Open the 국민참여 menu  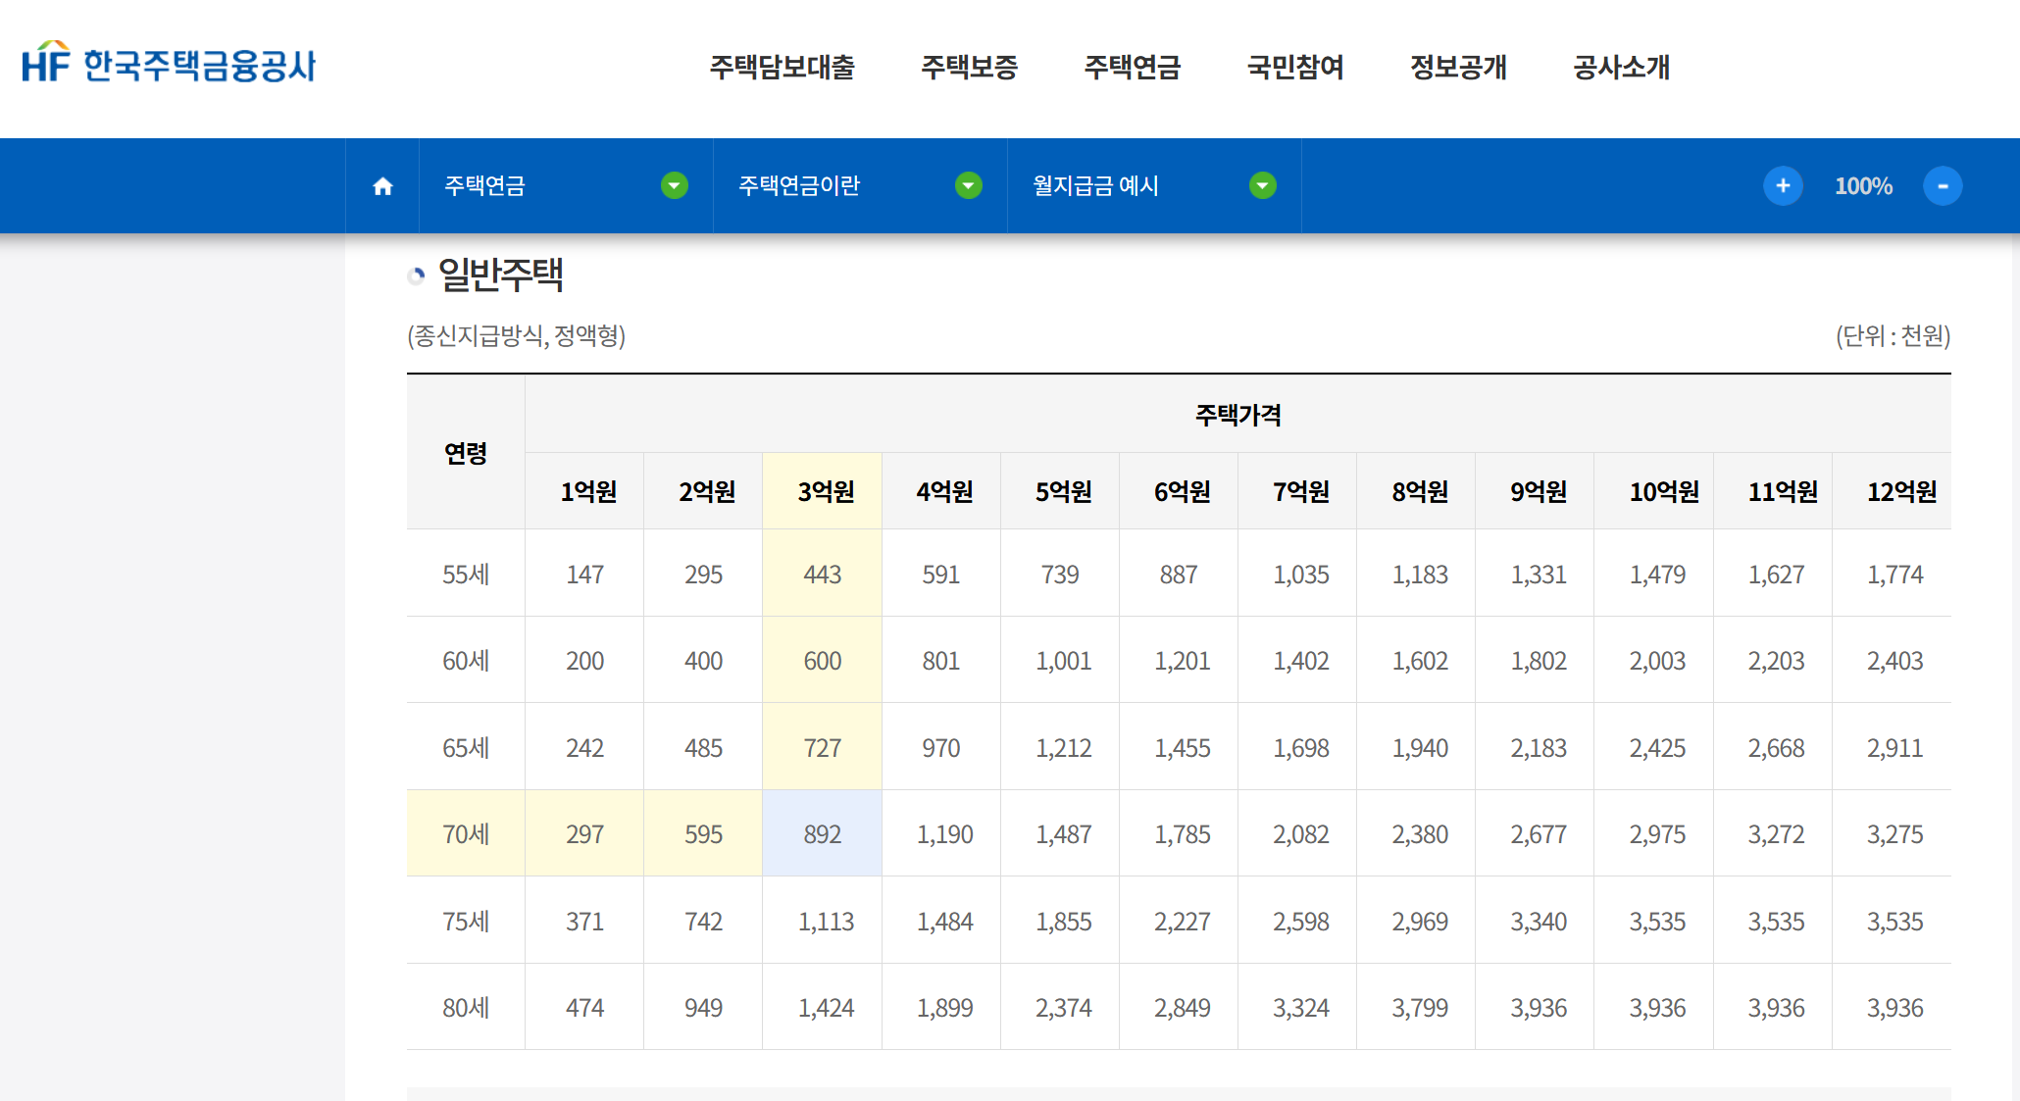[x=1294, y=67]
